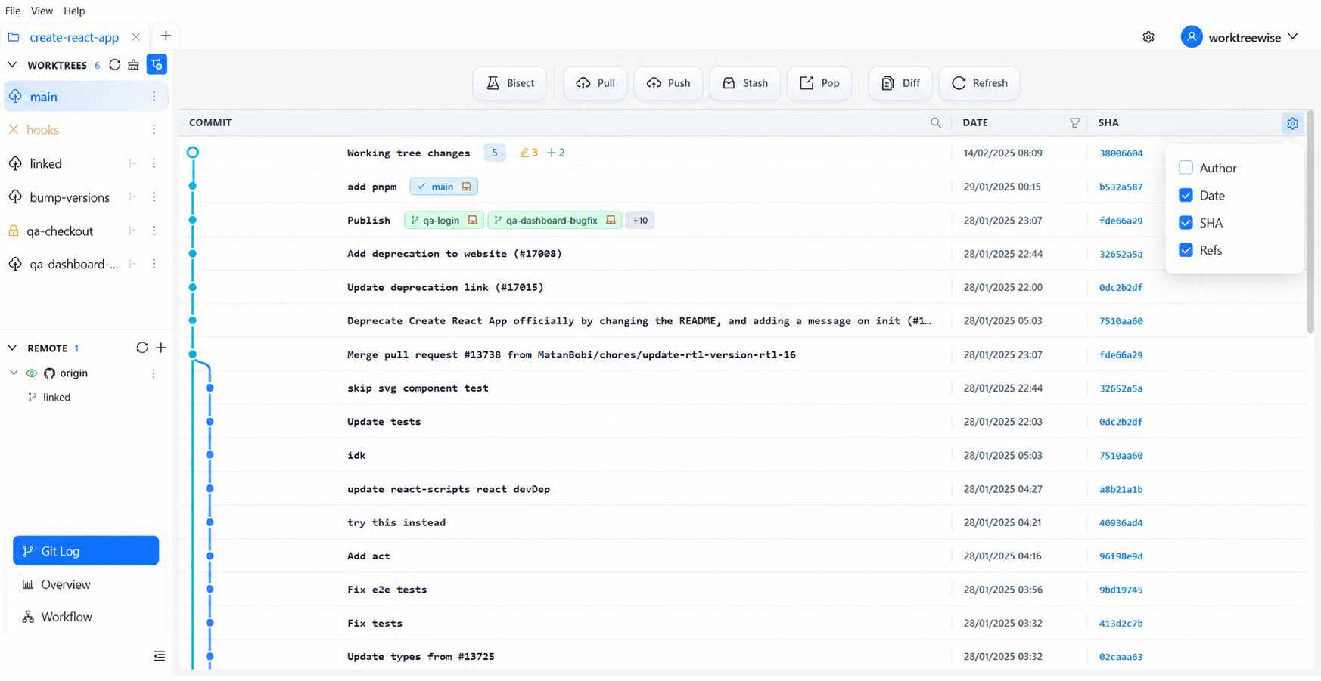
Task: Add a new repository tab with plus
Action: (x=166, y=36)
